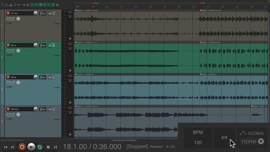
Task: Click the Keys track volume knob
Action: pos(35,77)
